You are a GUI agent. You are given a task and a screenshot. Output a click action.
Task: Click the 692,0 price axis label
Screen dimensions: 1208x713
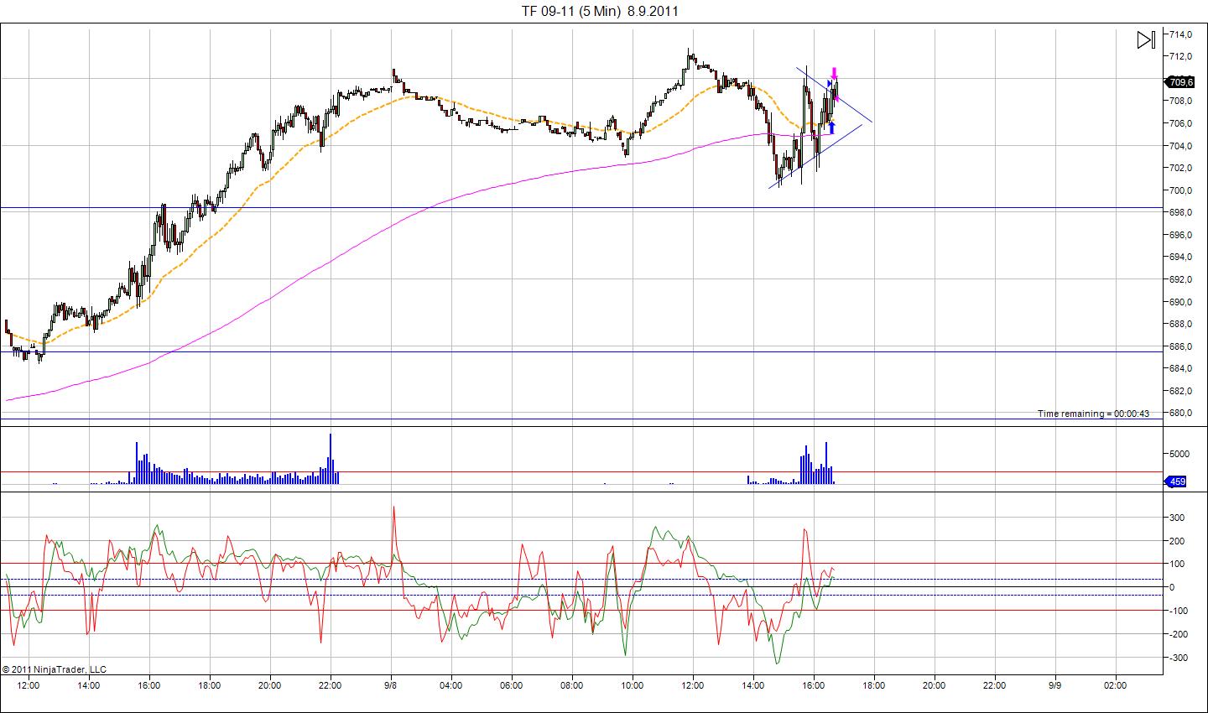[1180, 279]
